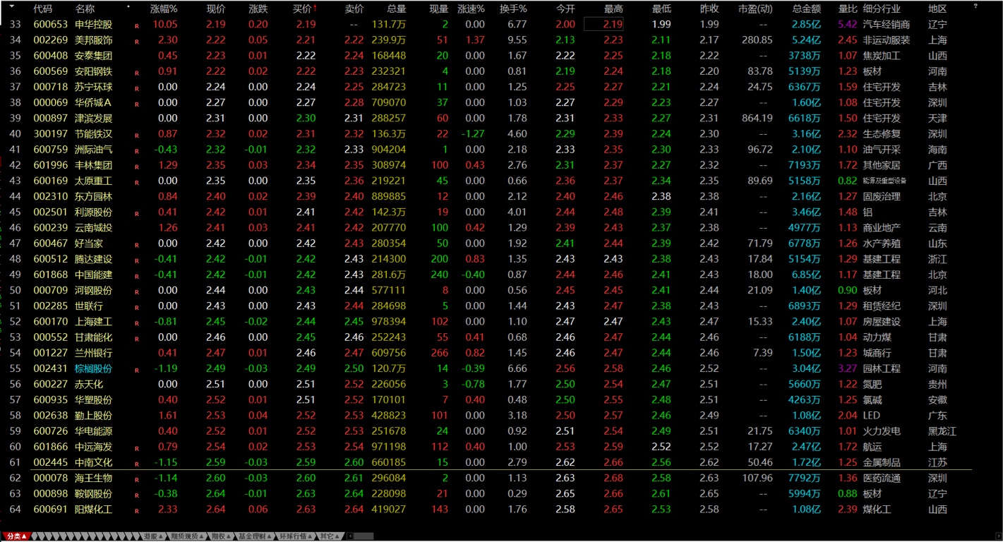Sort by the 涨幅% column header
The width and height of the screenshot is (1003, 542).
(x=164, y=9)
